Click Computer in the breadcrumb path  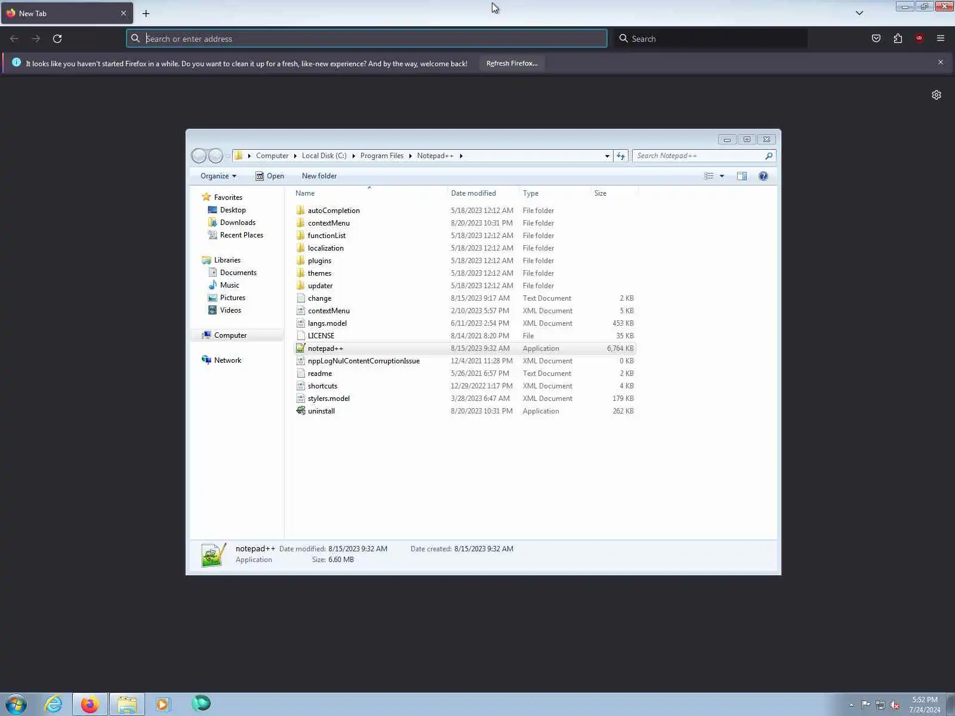[x=272, y=156]
